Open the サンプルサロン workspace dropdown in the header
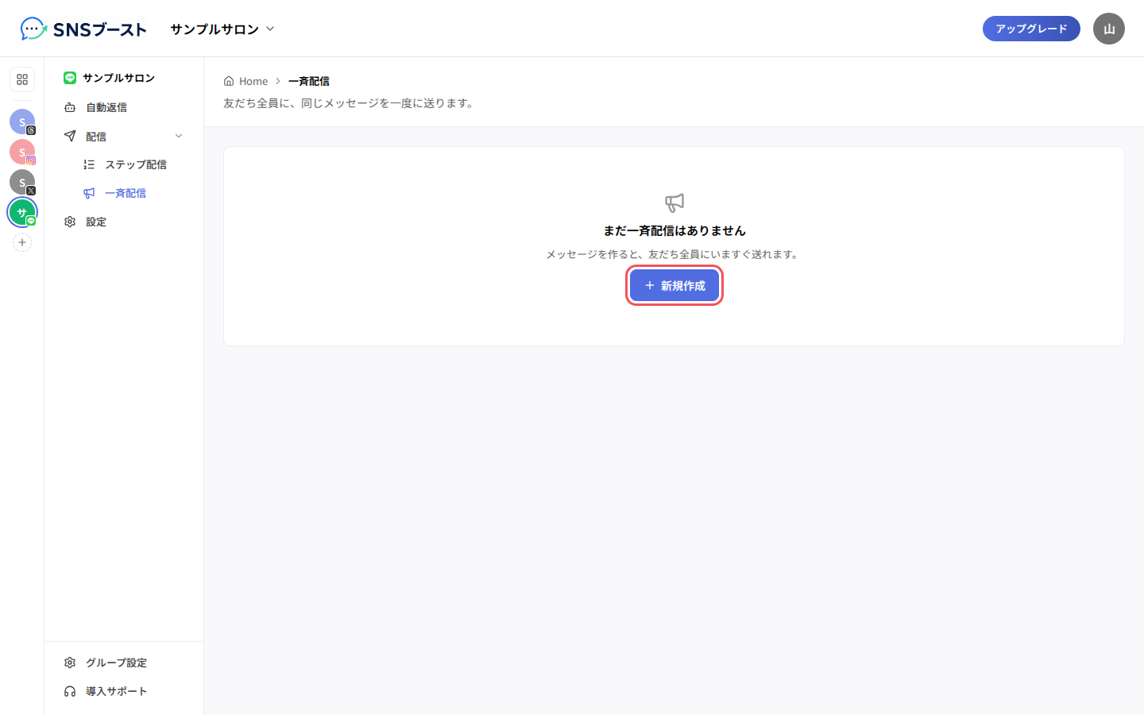 [x=222, y=29]
